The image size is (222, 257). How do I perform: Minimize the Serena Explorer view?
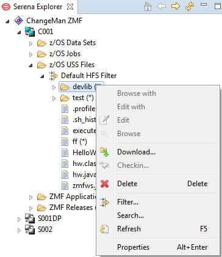coord(204,4)
